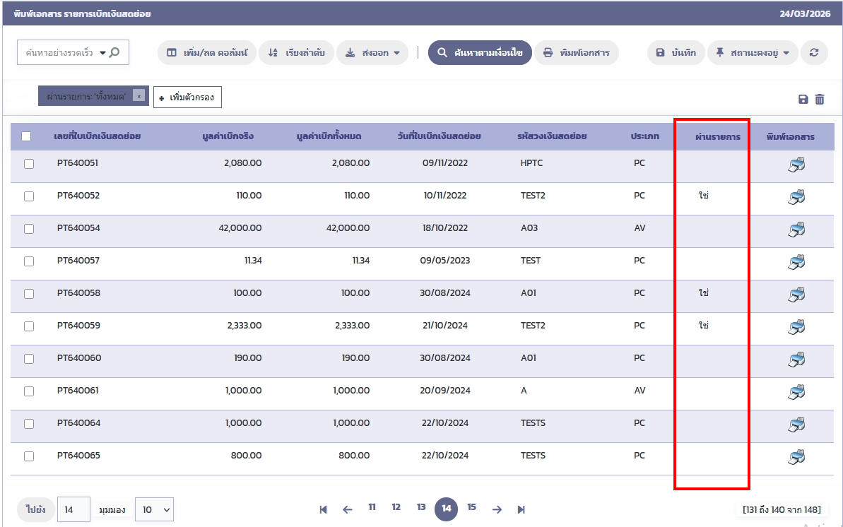Click the quick search input field
The image size is (843, 527).
click(60, 53)
